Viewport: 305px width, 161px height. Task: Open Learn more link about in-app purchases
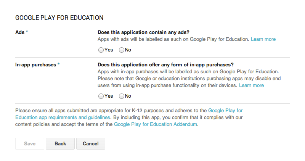click(x=251, y=85)
